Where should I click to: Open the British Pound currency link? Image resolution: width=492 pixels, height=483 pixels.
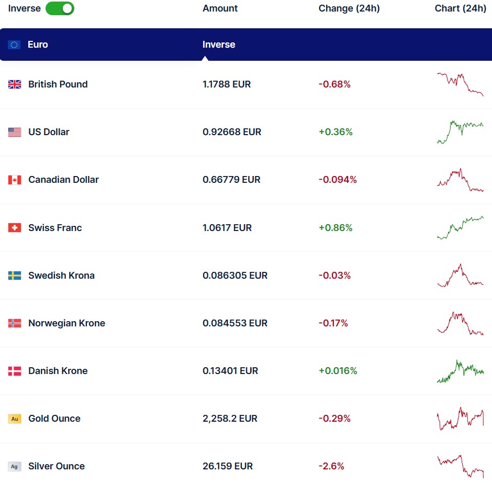click(x=58, y=84)
